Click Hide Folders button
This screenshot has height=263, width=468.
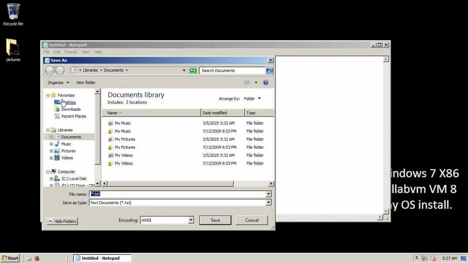pos(62,221)
